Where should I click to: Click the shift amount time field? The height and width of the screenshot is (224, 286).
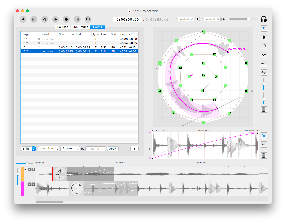[96, 149]
